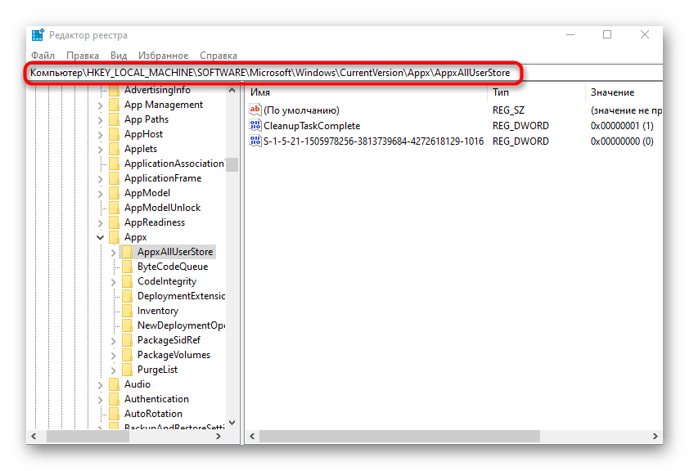Select the Inventory folder icon

pos(128,311)
